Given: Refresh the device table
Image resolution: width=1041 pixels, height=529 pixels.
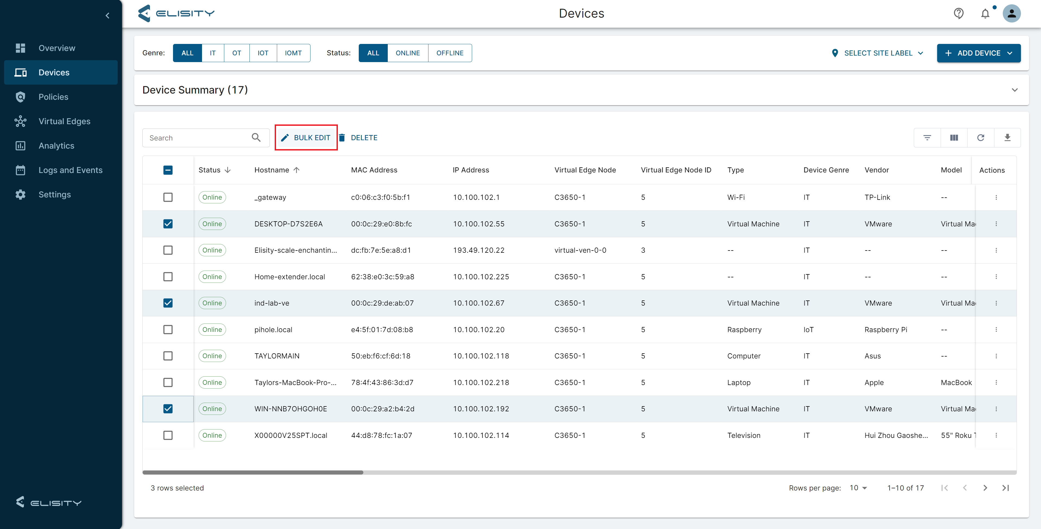Looking at the screenshot, I should (981, 137).
